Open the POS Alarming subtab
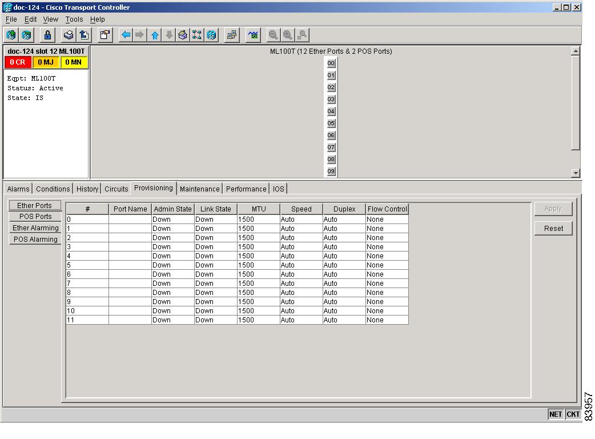Screen dimensions: 595x439 coord(35,240)
